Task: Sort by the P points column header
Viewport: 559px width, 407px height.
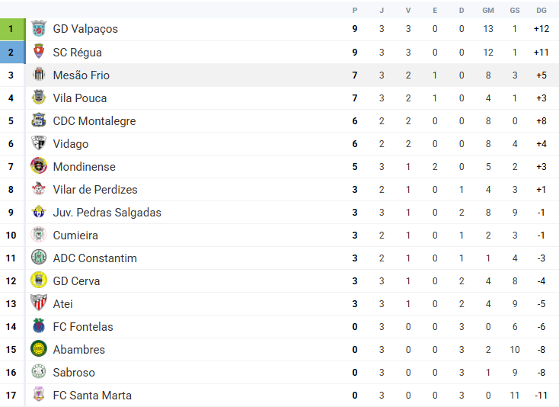Action: (355, 11)
